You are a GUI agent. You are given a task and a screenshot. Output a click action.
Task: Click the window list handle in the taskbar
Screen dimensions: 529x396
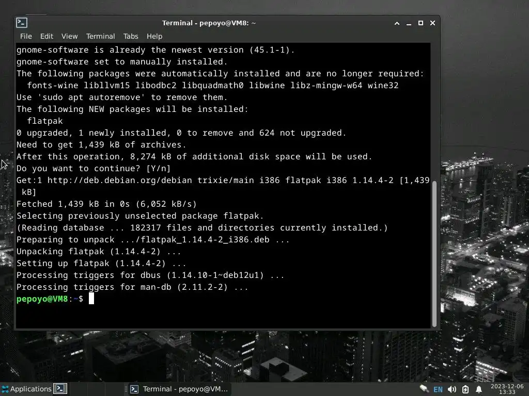tap(126, 389)
